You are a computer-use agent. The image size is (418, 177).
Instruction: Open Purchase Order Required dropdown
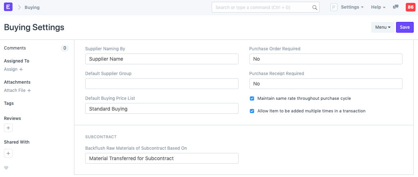click(x=326, y=59)
